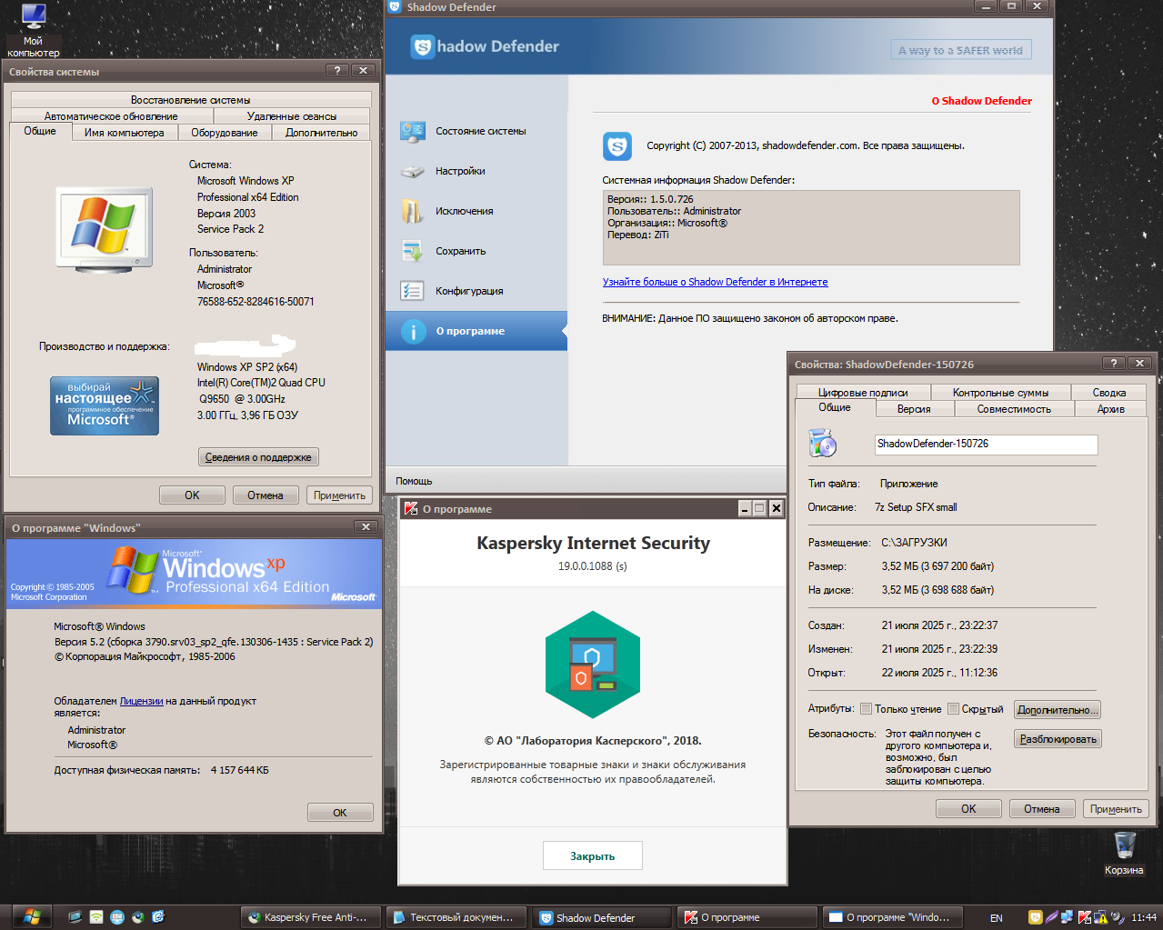Click Применить in Свойства системы dialog

339,495
